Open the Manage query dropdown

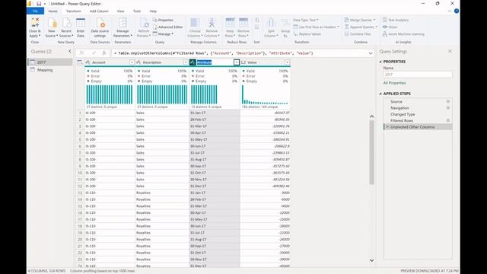pos(163,34)
